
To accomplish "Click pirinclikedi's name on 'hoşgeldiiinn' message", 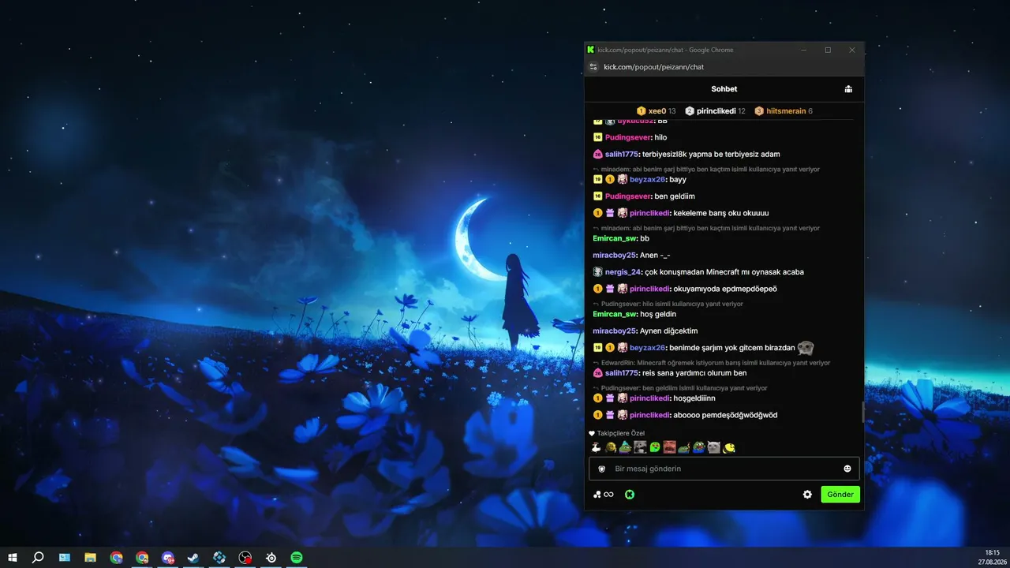I will (x=649, y=398).
